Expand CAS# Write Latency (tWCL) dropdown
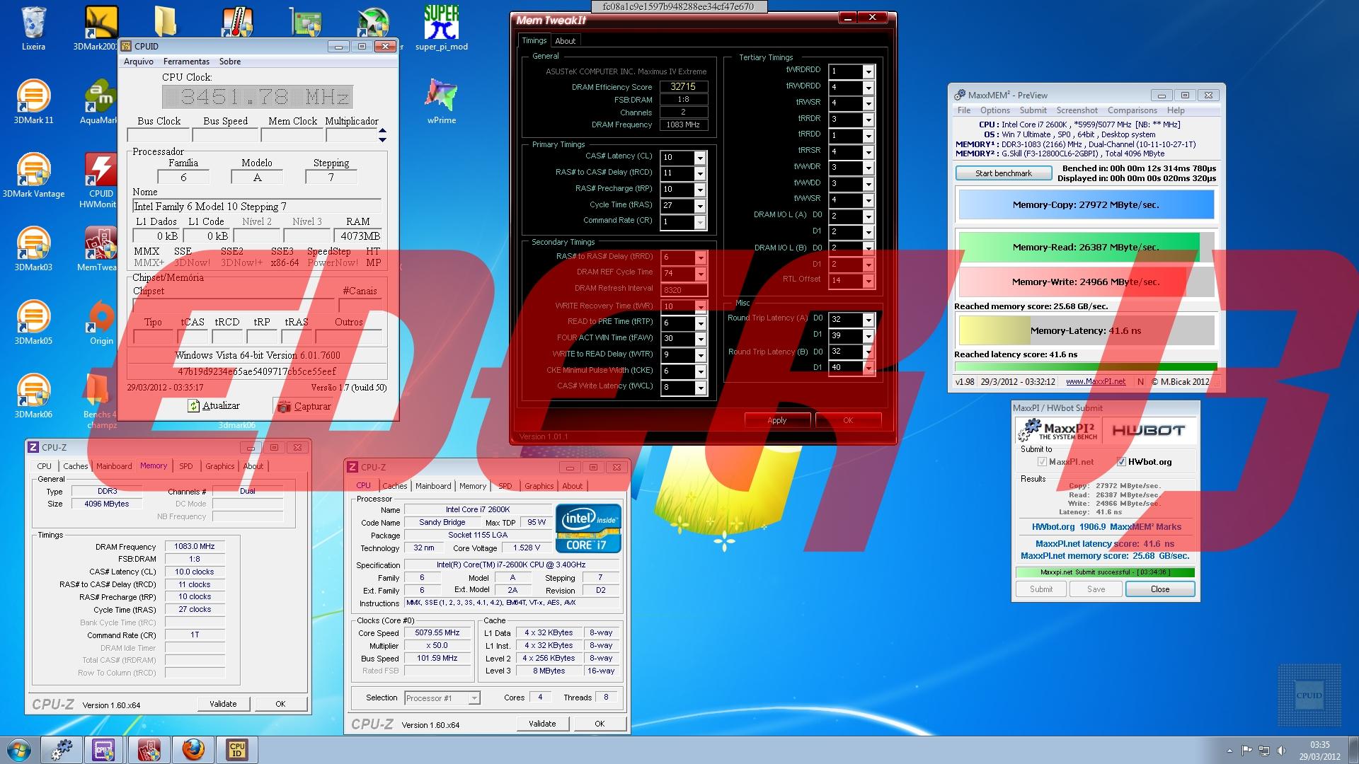Image resolution: width=1359 pixels, height=764 pixels. click(700, 388)
